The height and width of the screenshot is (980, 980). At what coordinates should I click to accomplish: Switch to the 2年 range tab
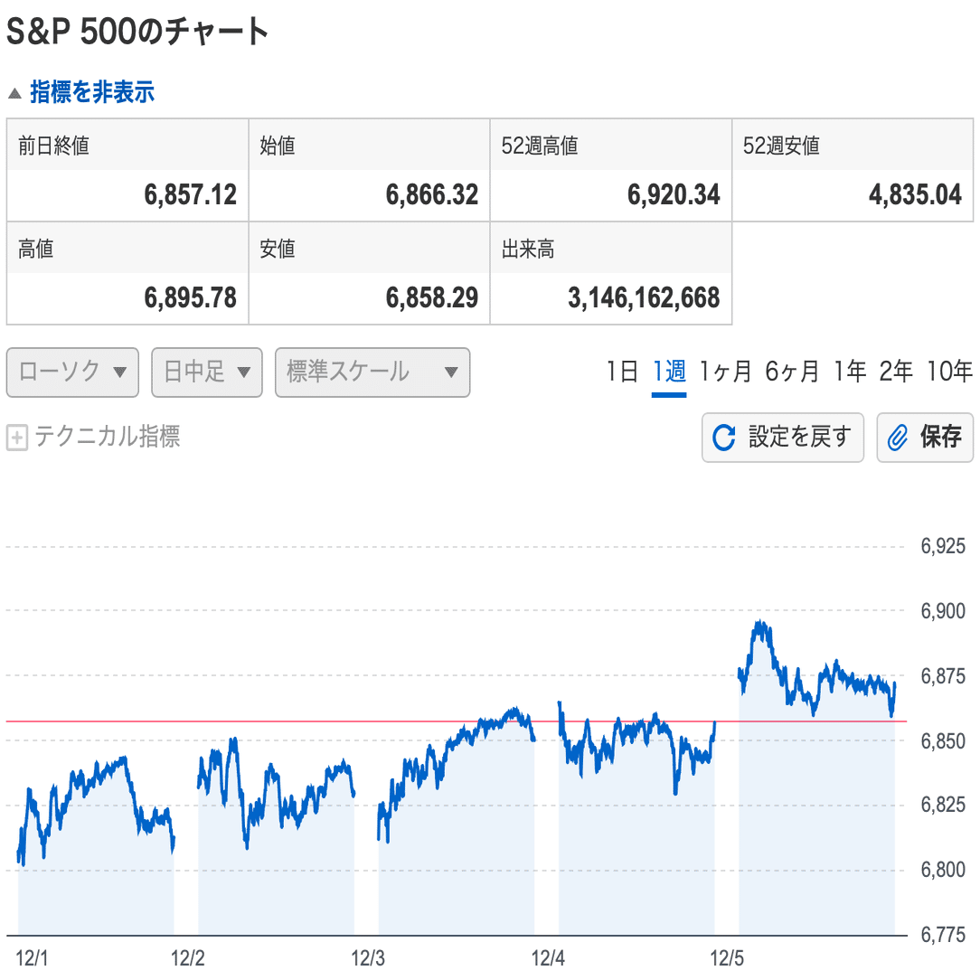pos(896,372)
